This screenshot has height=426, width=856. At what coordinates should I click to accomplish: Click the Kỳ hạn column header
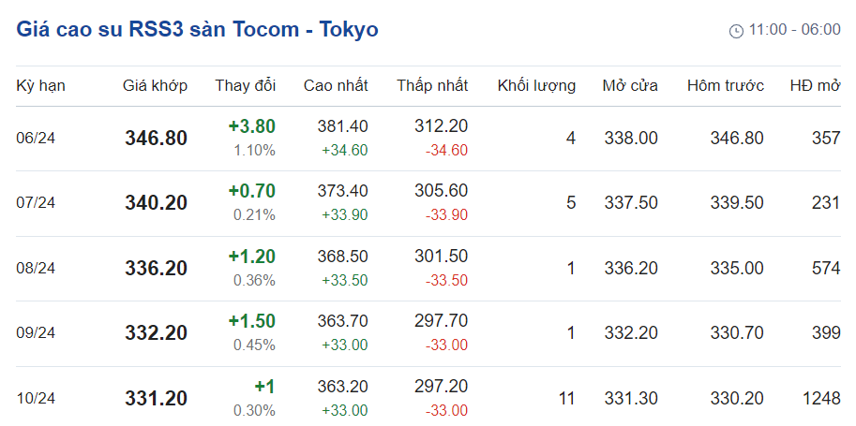click(40, 86)
